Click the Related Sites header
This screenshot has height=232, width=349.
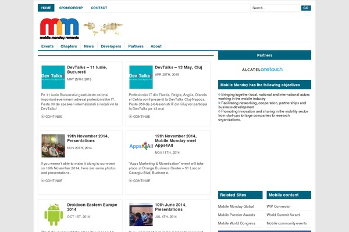[240, 195]
